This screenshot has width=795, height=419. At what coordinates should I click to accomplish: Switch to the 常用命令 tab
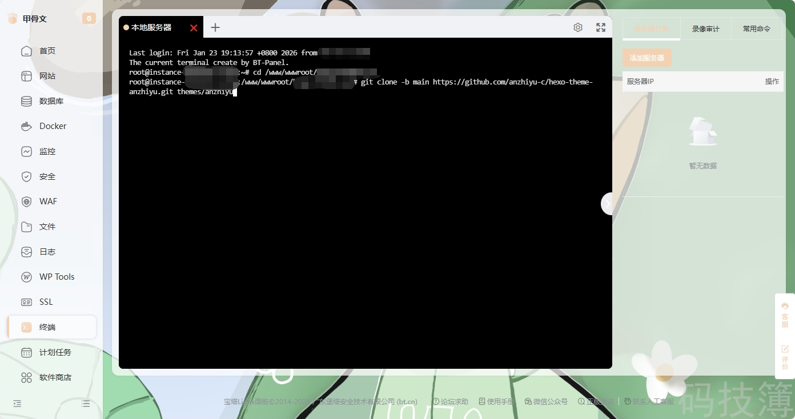(756, 29)
